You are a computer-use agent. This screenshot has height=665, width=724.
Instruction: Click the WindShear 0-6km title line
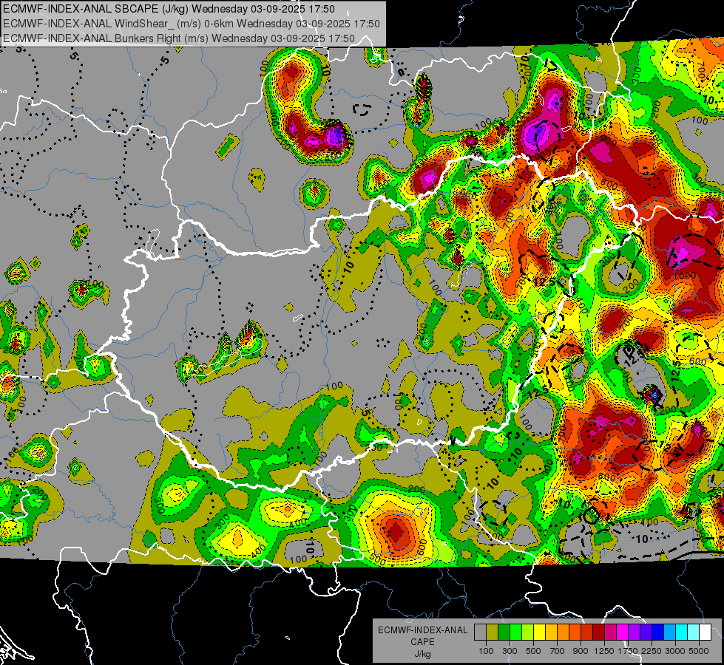pos(191,24)
